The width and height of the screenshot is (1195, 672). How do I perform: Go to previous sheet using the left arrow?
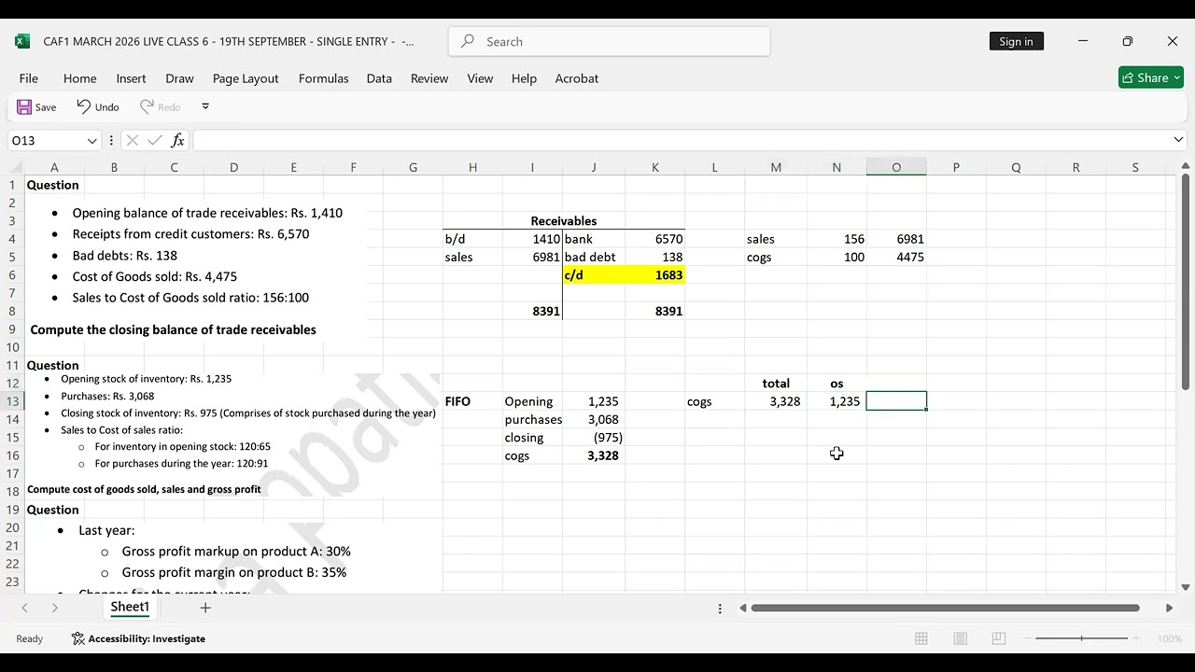(25, 608)
